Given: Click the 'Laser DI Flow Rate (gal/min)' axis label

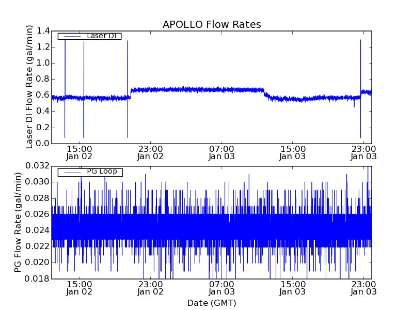Looking at the screenshot, I should pyautogui.click(x=29, y=87).
